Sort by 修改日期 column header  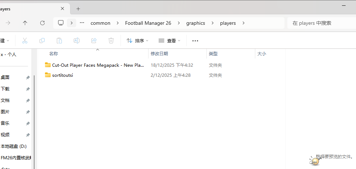tap(159, 53)
